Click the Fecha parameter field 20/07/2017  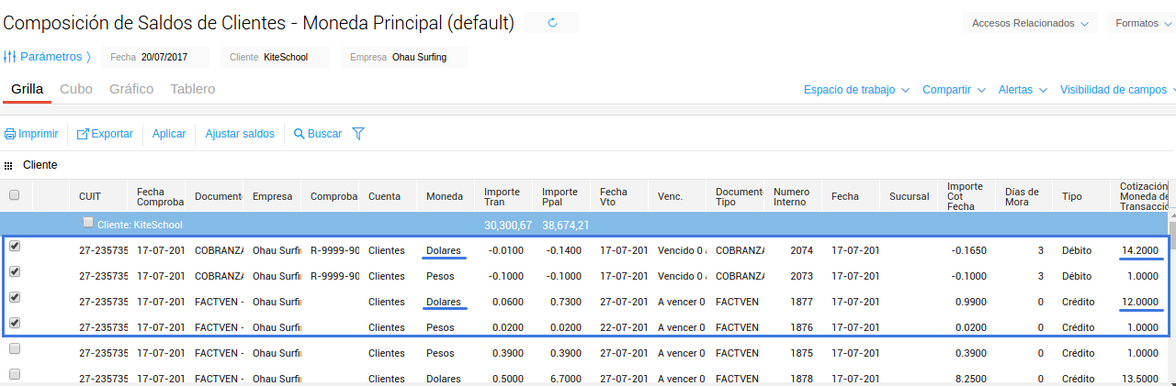click(164, 57)
